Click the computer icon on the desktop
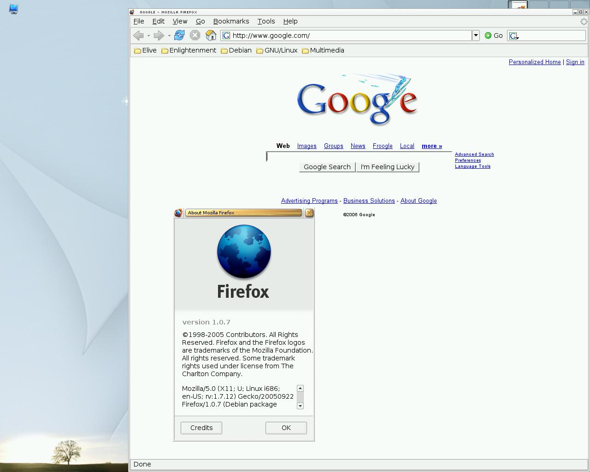Screen dimensions: 590x472 coord(13,9)
